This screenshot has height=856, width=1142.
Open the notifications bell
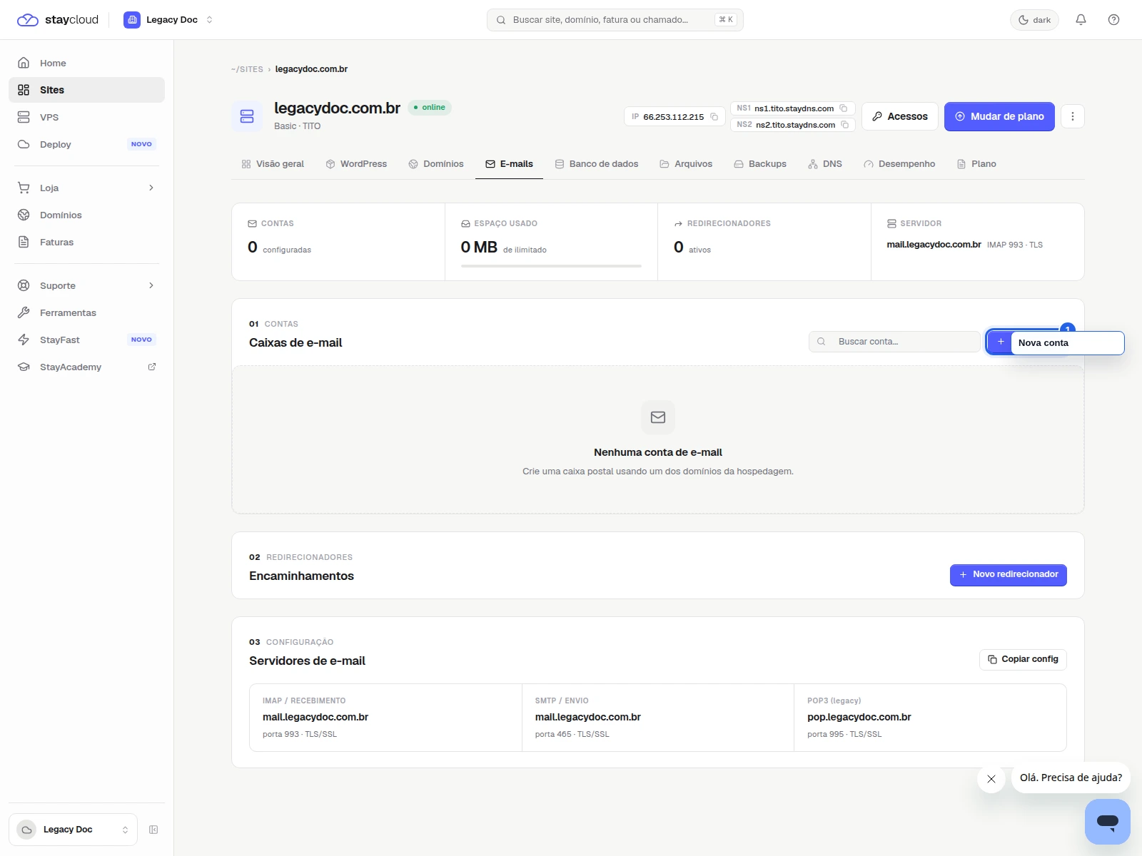(1081, 19)
